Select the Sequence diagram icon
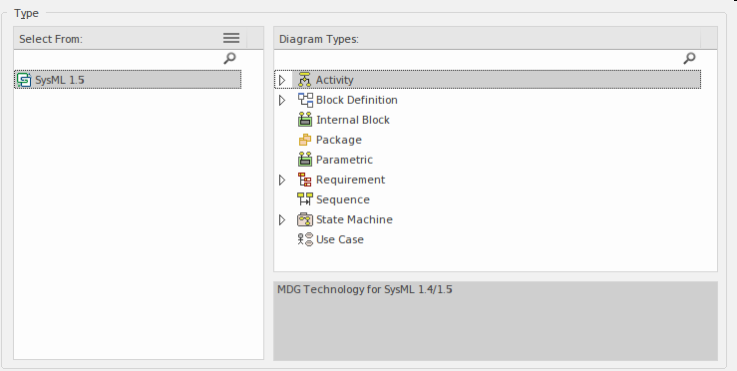This screenshot has height=371, width=737. pyautogui.click(x=305, y=199)
